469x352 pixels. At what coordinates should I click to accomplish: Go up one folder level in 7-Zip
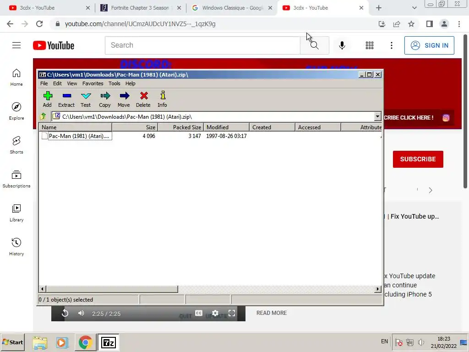point(44,116)
